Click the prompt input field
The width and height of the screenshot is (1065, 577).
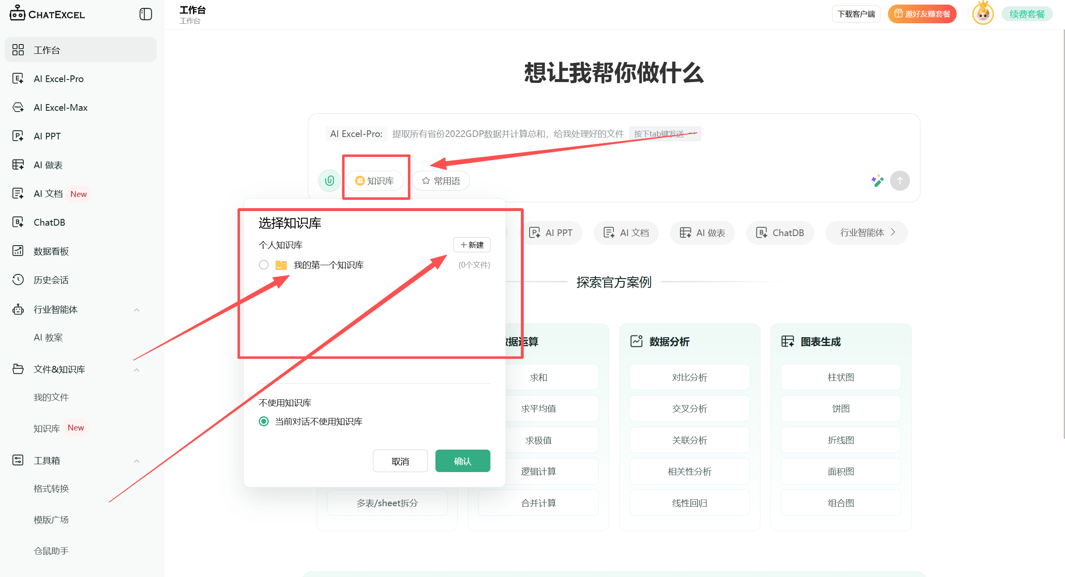[x=613, y=134]
